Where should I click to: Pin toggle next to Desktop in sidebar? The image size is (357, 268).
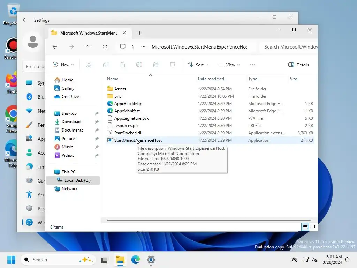(97, 113)
